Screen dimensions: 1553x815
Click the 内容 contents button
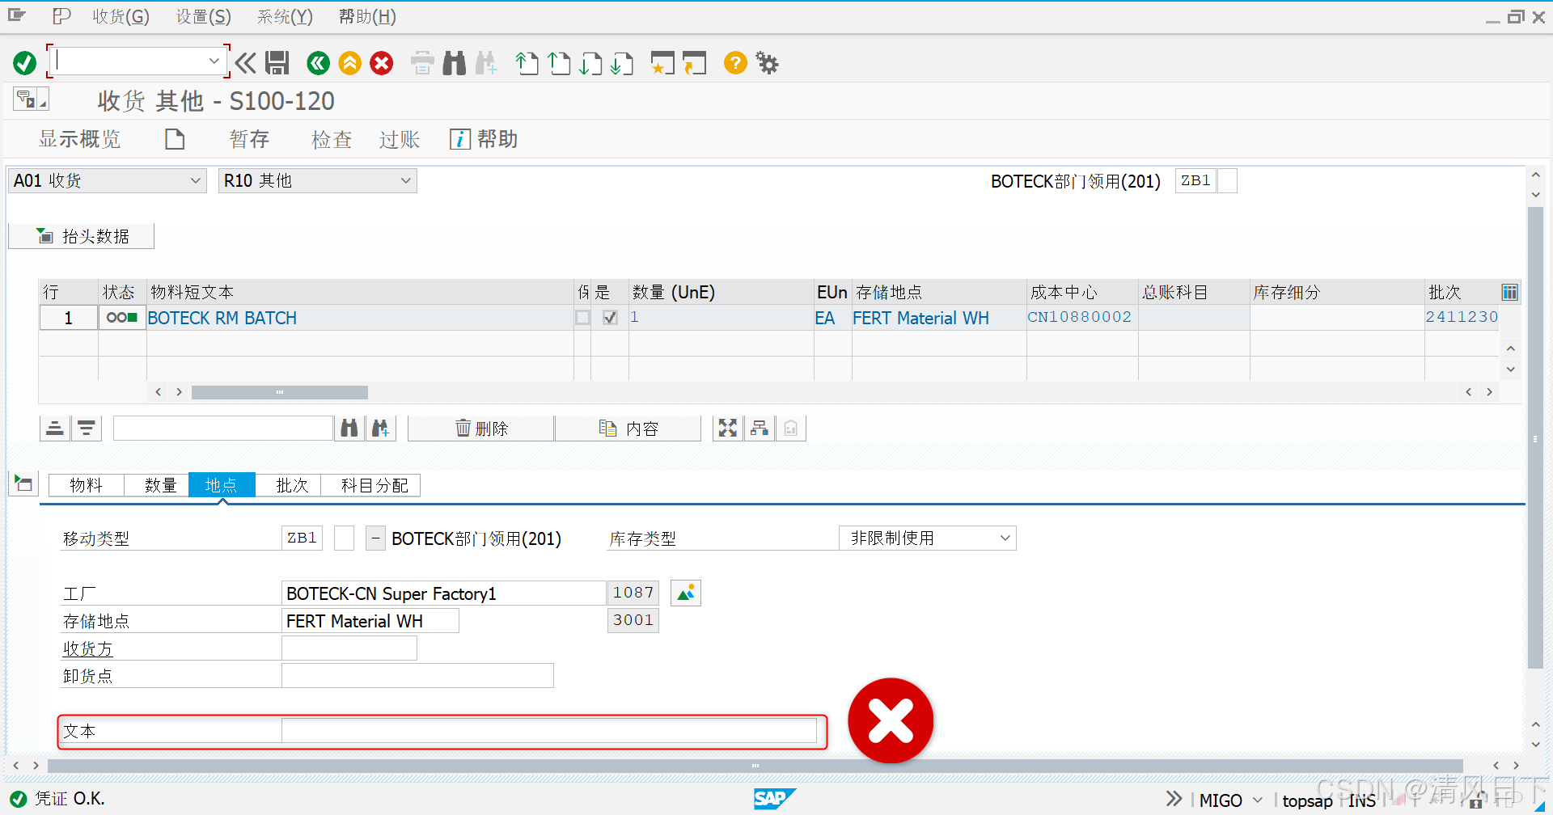pos(628,428)
